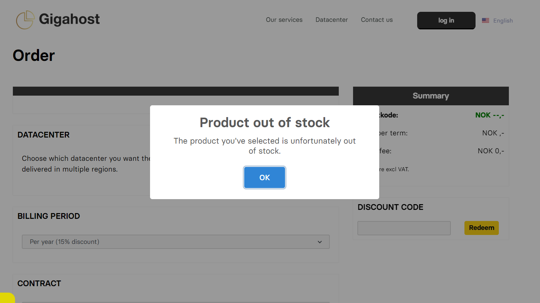Click the Gigahost brand name text

point(69,19)
